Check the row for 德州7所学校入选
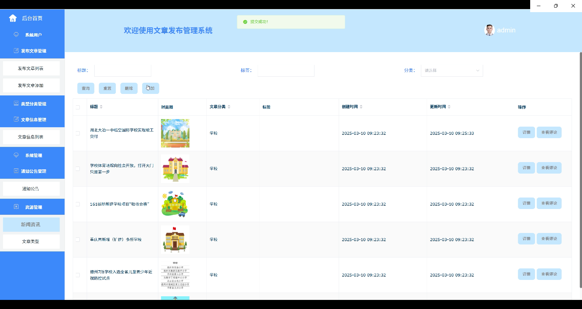 tap(78, 275)
